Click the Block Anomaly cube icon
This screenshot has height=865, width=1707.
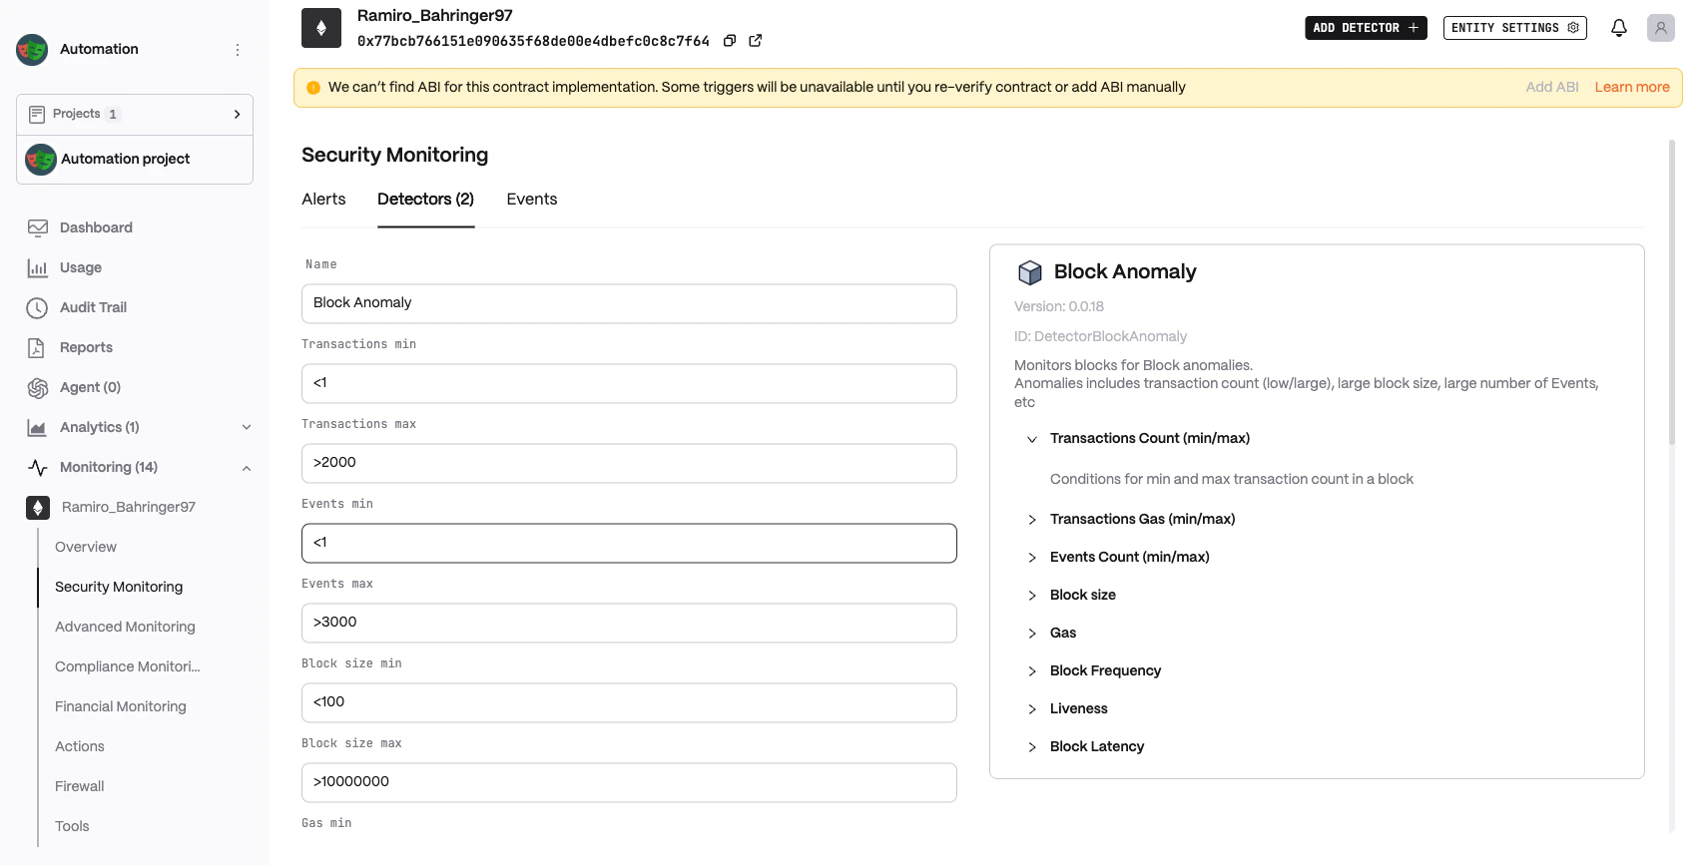[1029, 272]
